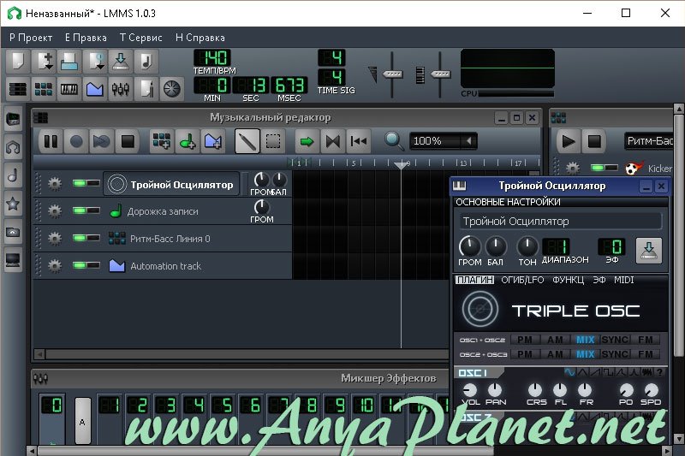
Task: Stop playback in the song editor
Action: click(x=127, y=141)
